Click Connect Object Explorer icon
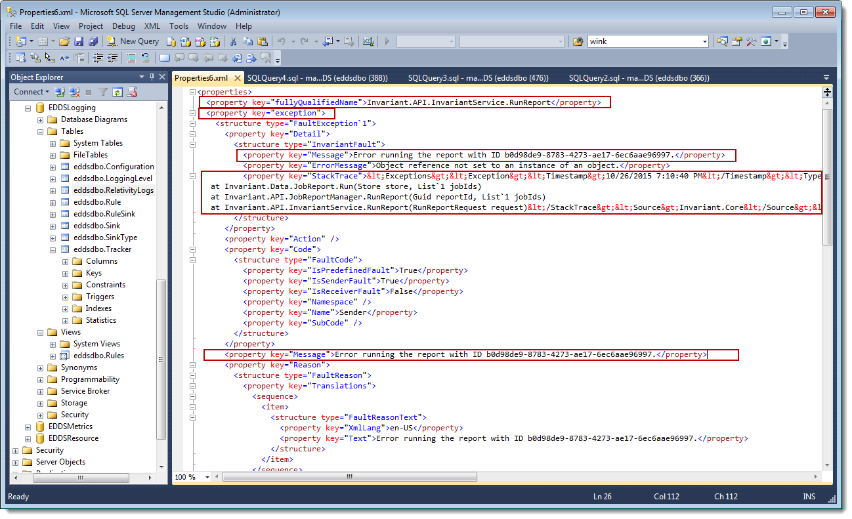Image resolution: width=852 pixels, height=519 pixels. tap(60, 93)
